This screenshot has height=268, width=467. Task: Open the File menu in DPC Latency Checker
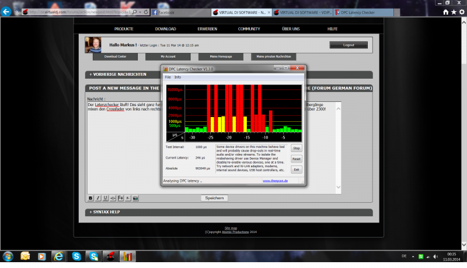(x=168, y=77)
